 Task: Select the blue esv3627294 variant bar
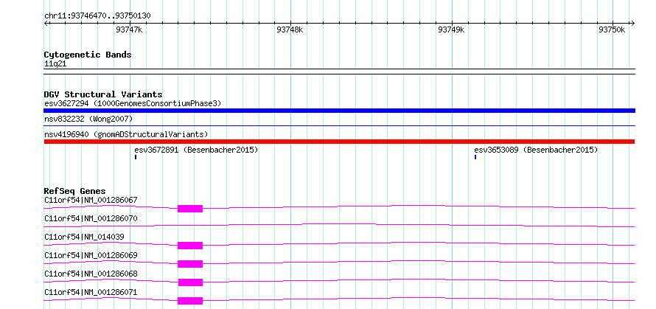pyautogui.click(x=339, y=111)
